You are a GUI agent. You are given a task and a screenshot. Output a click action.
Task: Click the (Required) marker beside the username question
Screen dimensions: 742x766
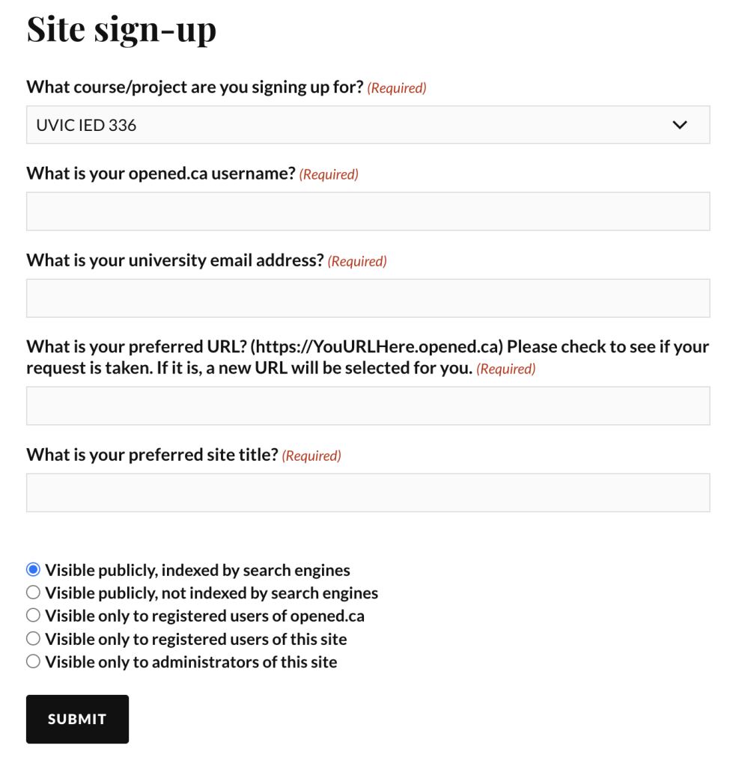click(329, 174)
